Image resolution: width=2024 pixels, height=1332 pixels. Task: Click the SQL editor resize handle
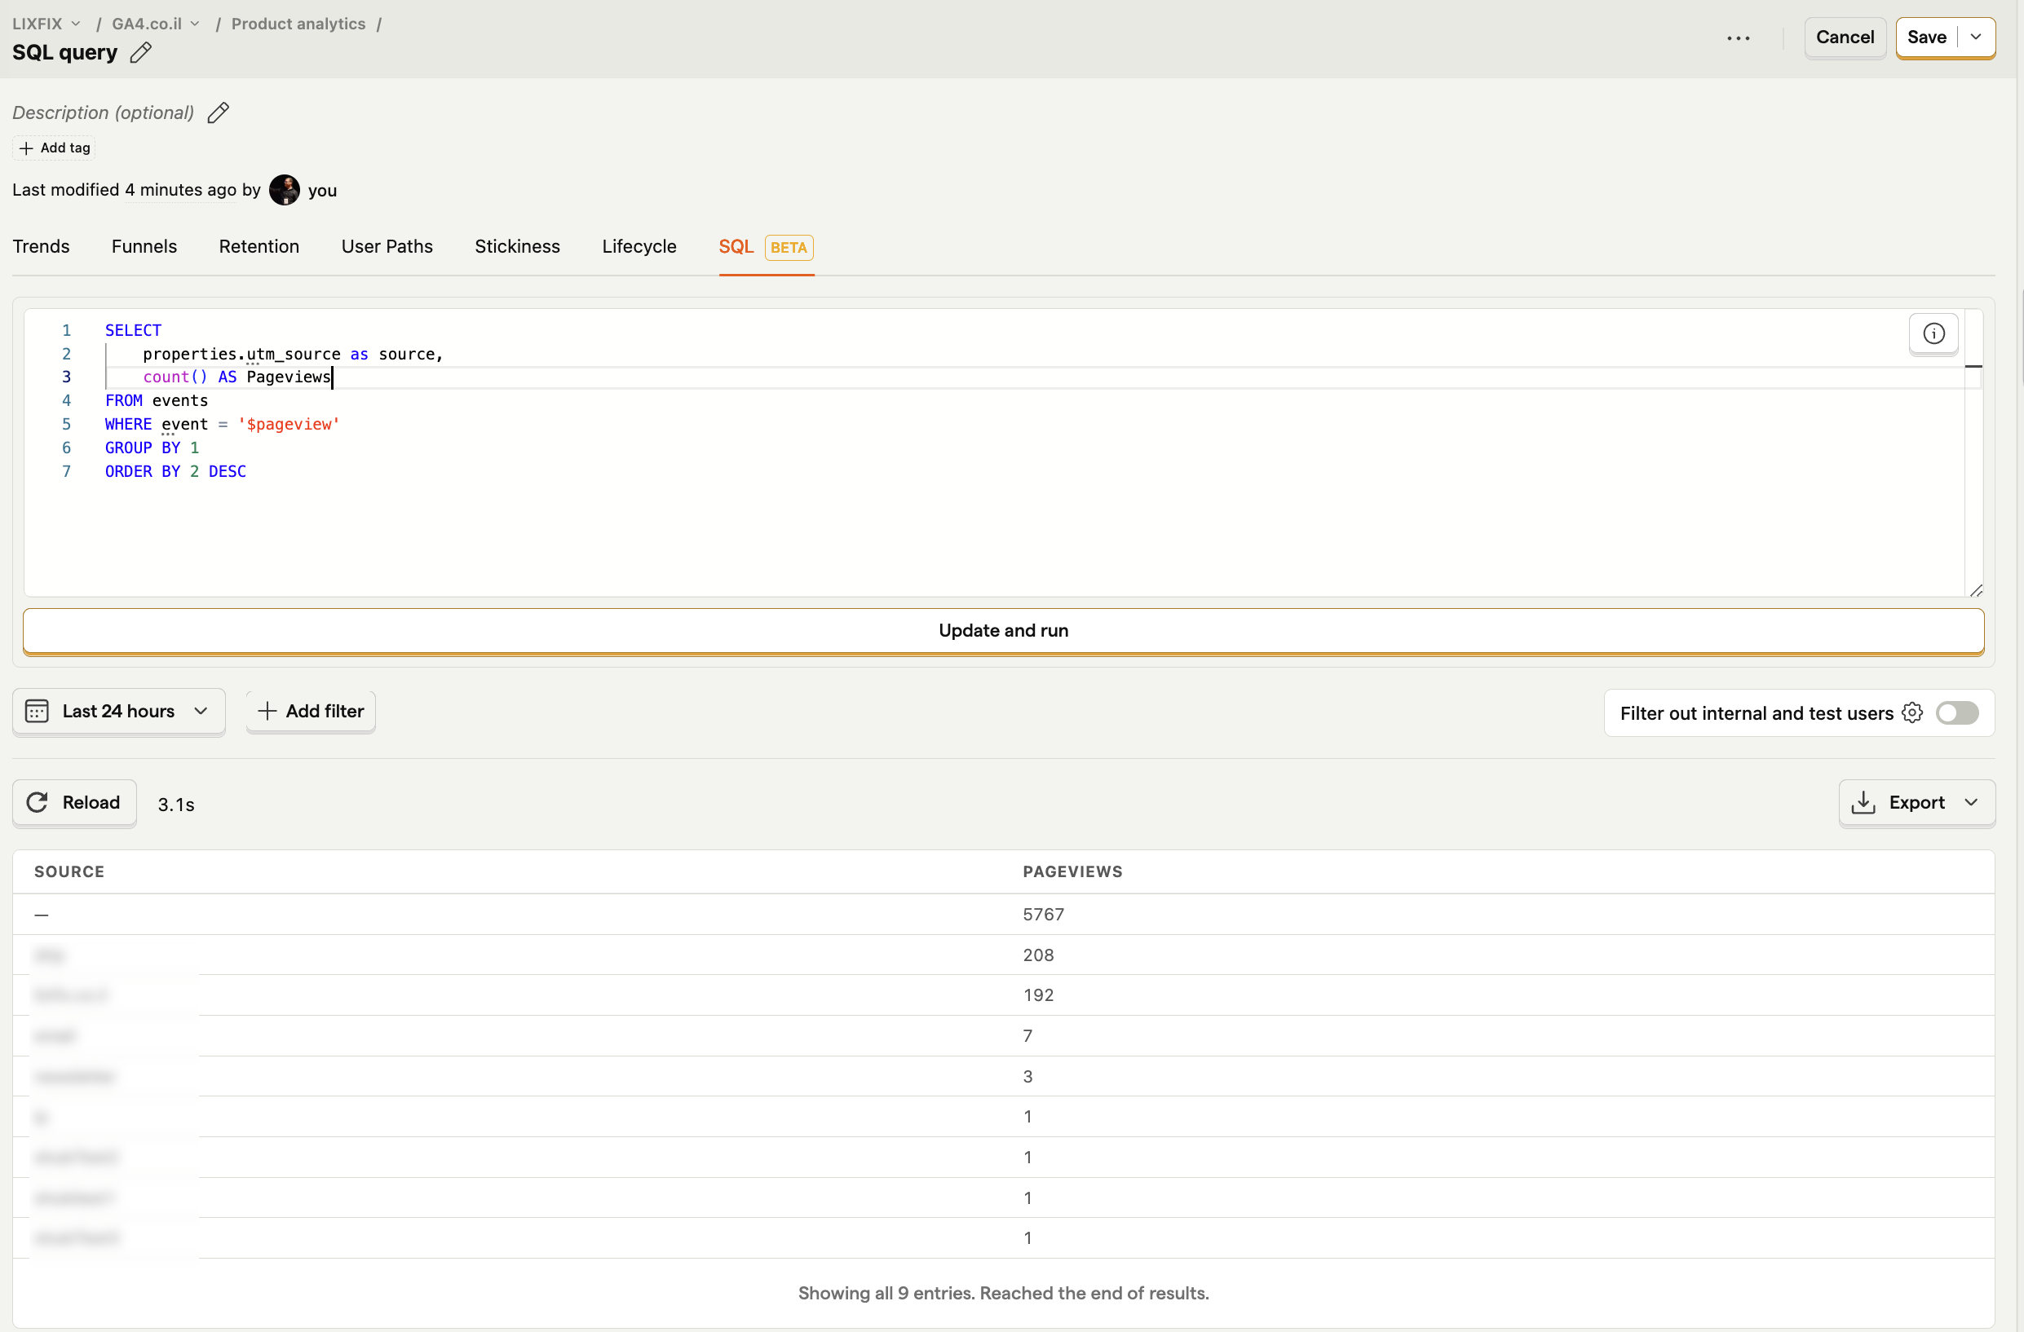tap(1977, 591)
